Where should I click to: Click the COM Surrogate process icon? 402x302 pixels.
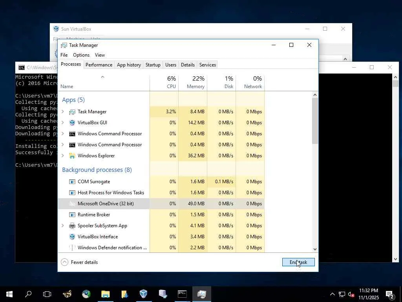tap(72, 182)
